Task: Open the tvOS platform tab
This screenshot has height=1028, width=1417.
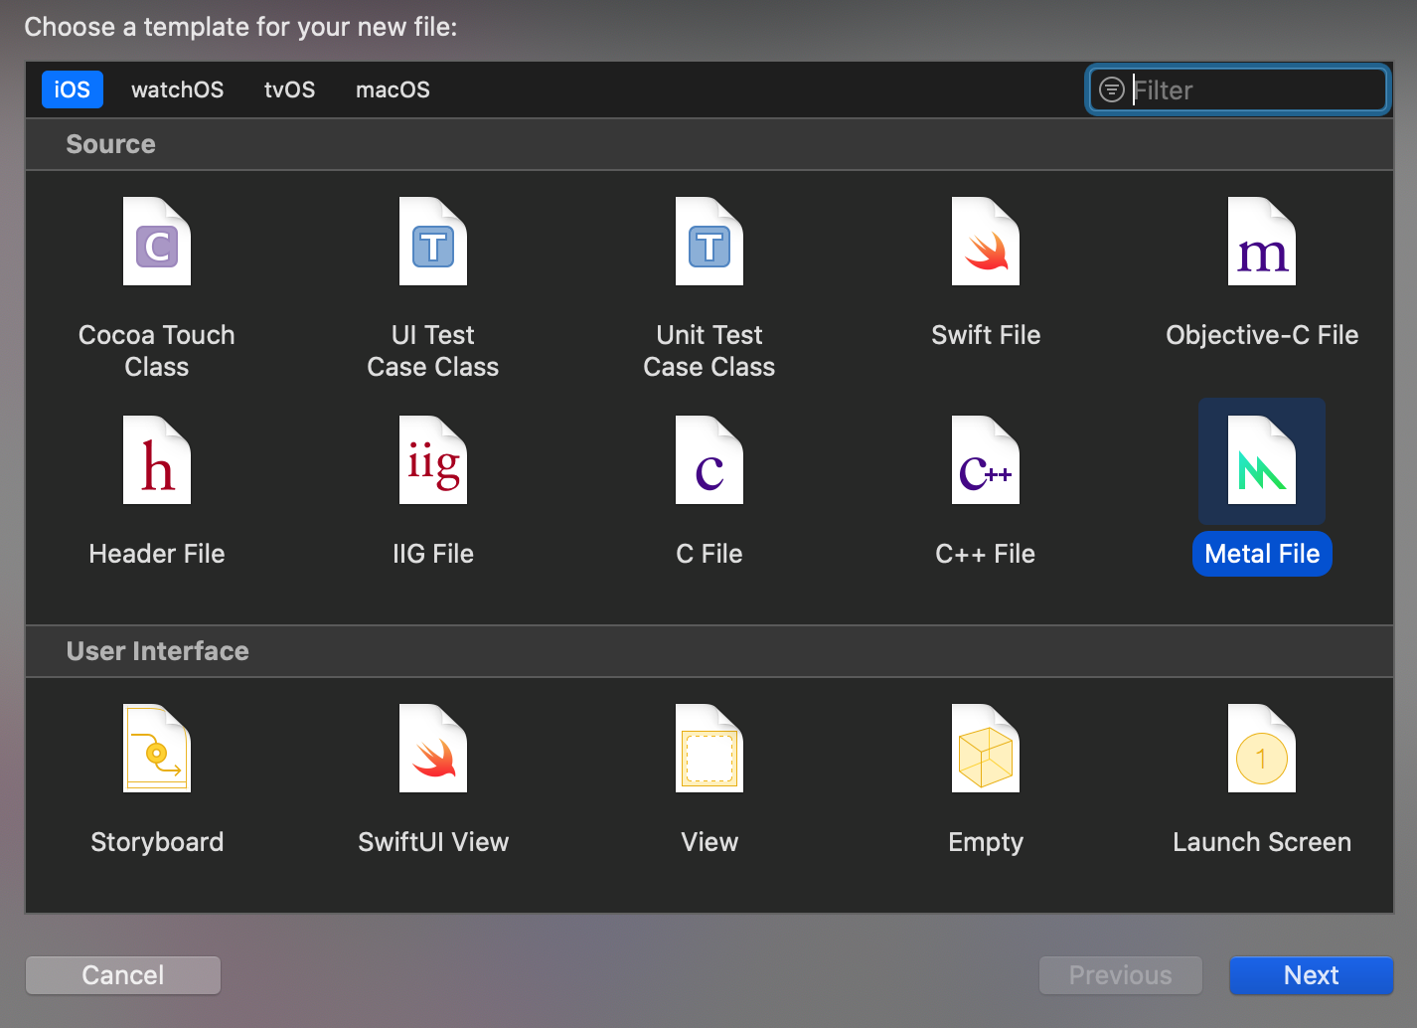Action: tap(289, 89)
